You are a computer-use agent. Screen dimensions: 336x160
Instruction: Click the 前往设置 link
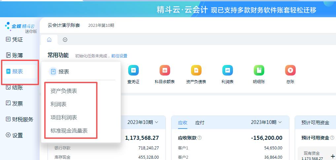119,56
